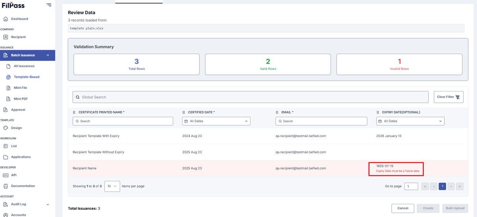The height and width of the screenshot is (217, 477).
Task: Open the Recipient page
Action: click(x=18, y=37)
